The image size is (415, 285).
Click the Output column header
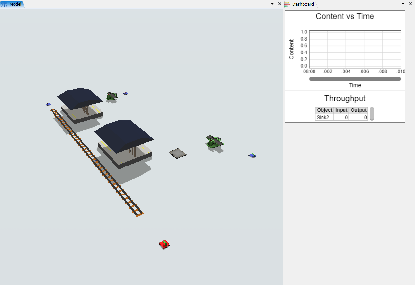click(x=358, y=110)
